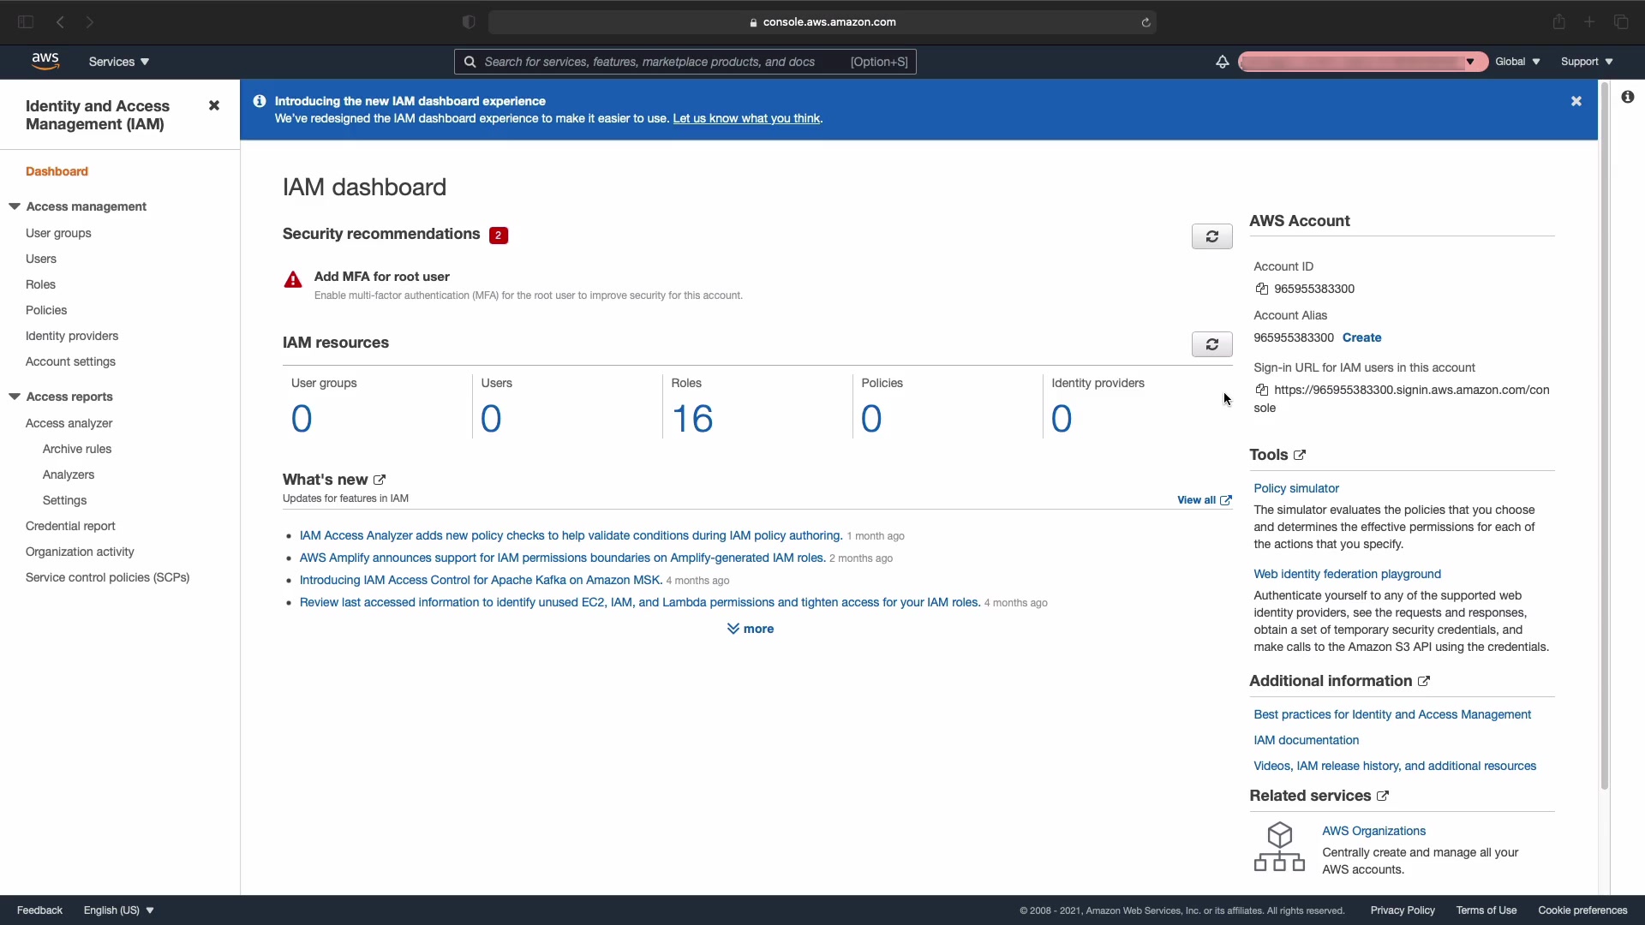Close the IAM navigation sidebar
1645x925 pixels.
point(214,106)
